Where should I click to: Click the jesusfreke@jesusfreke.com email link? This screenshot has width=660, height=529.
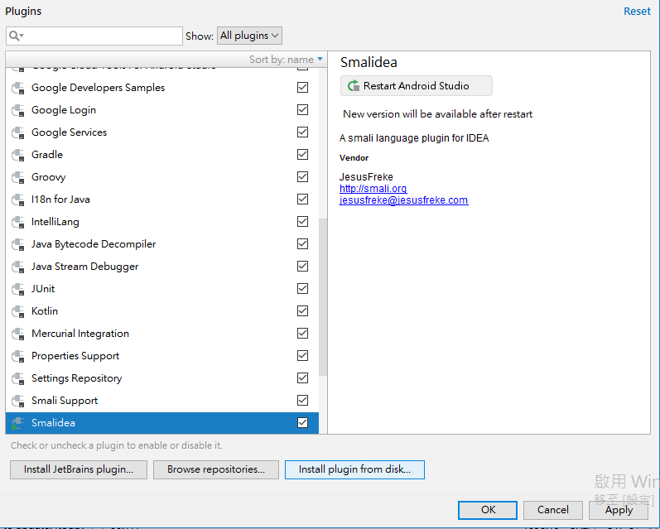tap(403, 200)
